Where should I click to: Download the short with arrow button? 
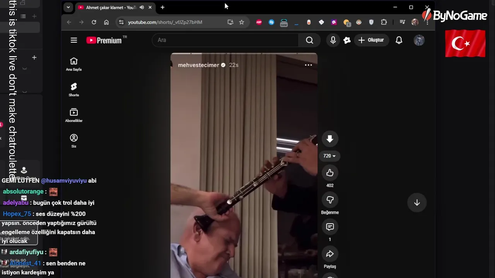coord(330,139)
